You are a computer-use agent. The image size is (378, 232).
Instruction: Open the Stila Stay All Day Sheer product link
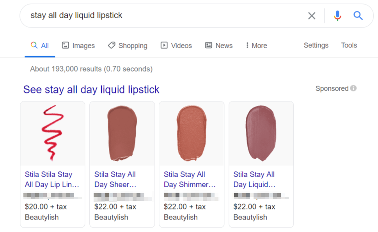pos(115,179)
